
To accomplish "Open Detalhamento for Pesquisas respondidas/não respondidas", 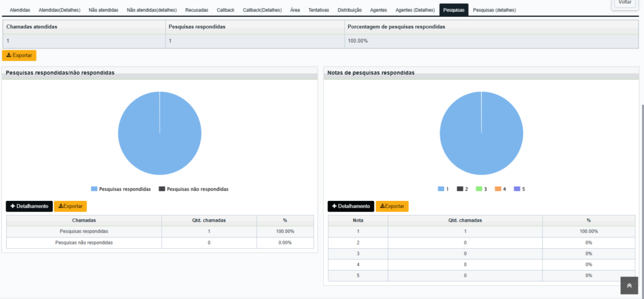I will click(29, 206).
